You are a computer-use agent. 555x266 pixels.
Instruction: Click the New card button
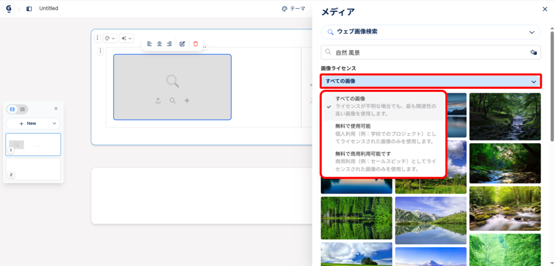pyautogui.click(x=28, y=124)
